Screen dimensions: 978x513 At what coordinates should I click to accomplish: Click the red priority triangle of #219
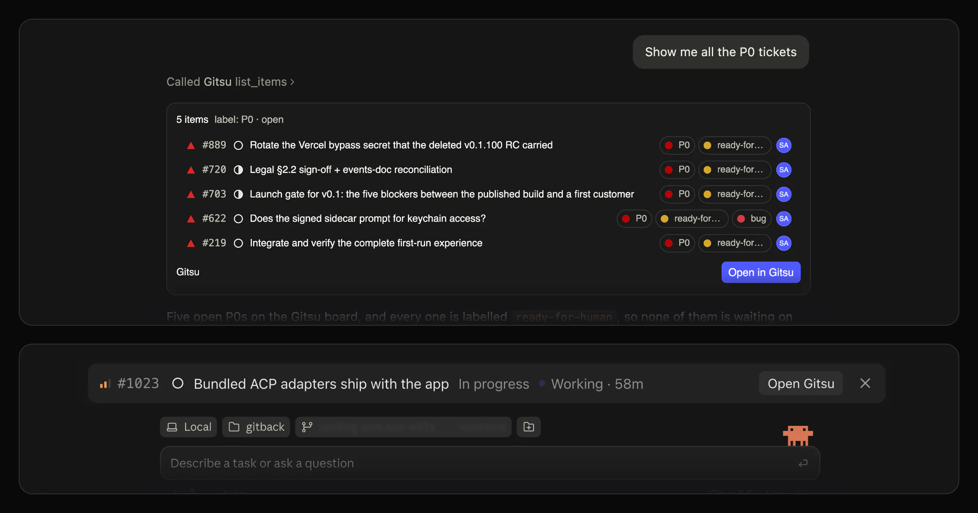(191, 243)
